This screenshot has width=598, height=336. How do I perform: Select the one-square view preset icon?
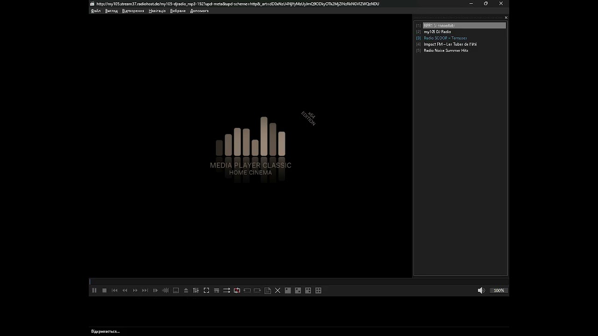click(288, 290)
